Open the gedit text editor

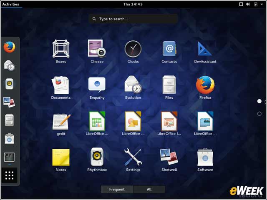(61, 124)
